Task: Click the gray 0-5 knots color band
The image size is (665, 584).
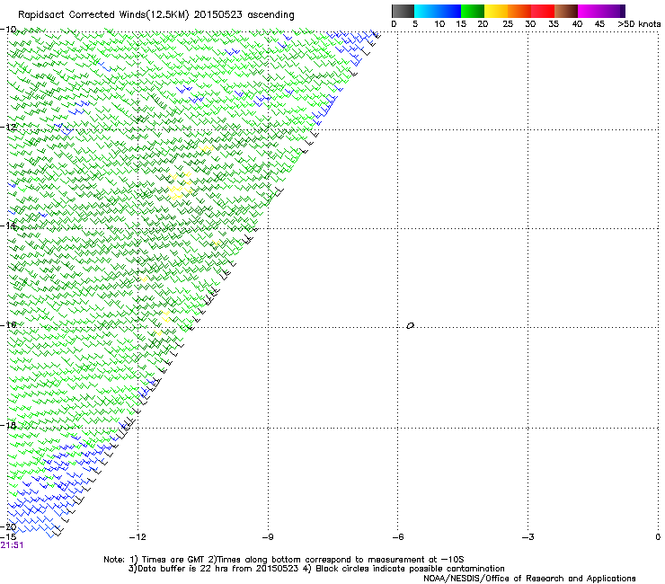Action: (x=403, y=11)
